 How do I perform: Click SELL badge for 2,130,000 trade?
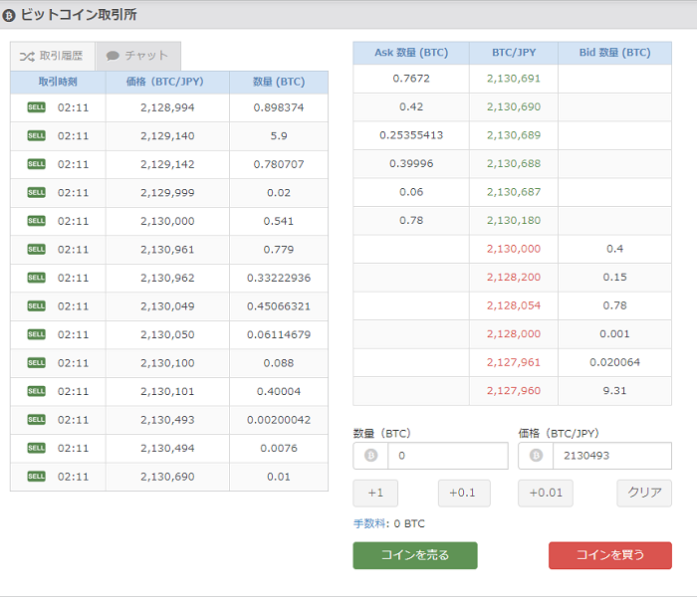coord(37,221)
